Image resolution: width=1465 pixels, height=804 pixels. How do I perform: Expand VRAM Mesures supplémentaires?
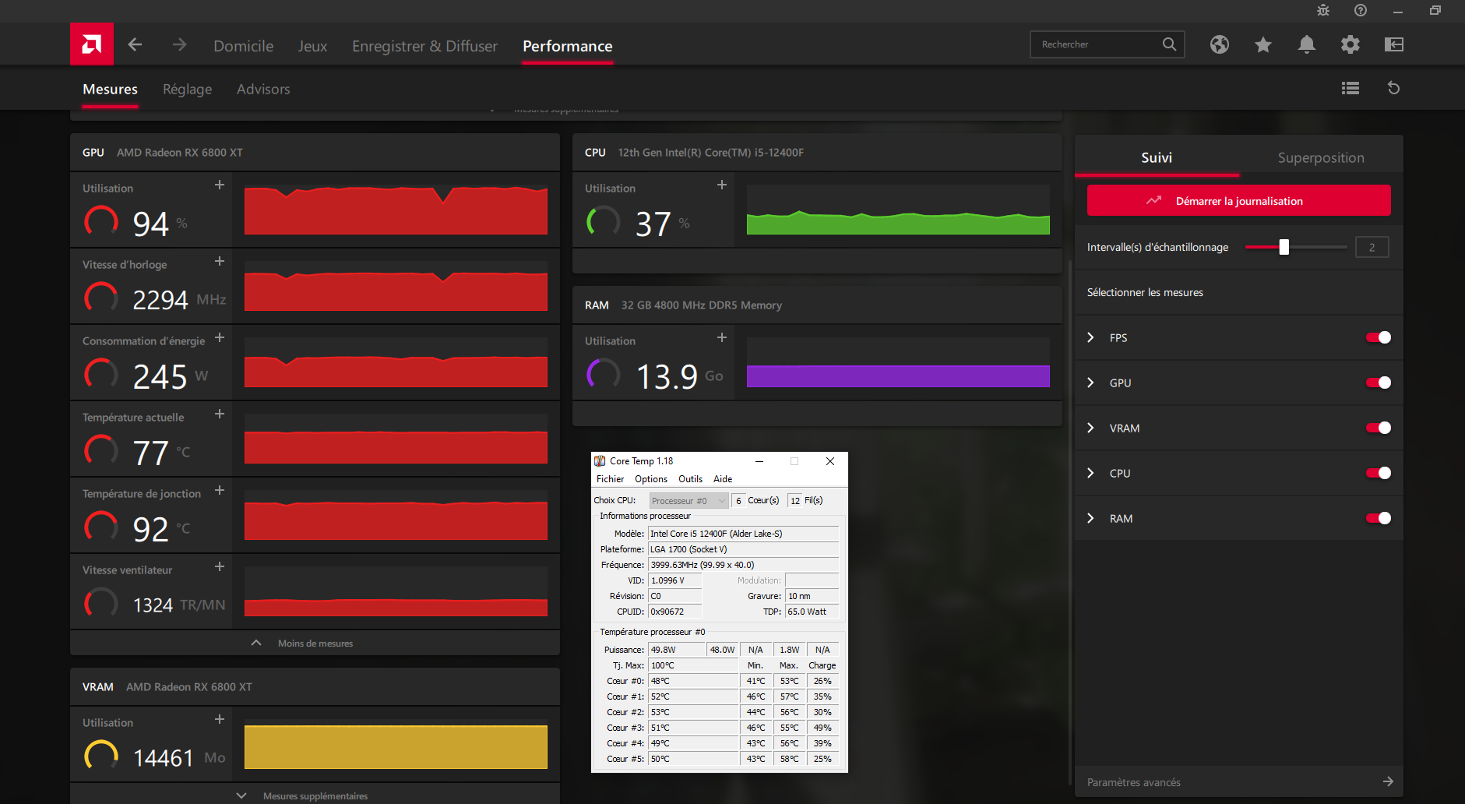pos(315,795)
